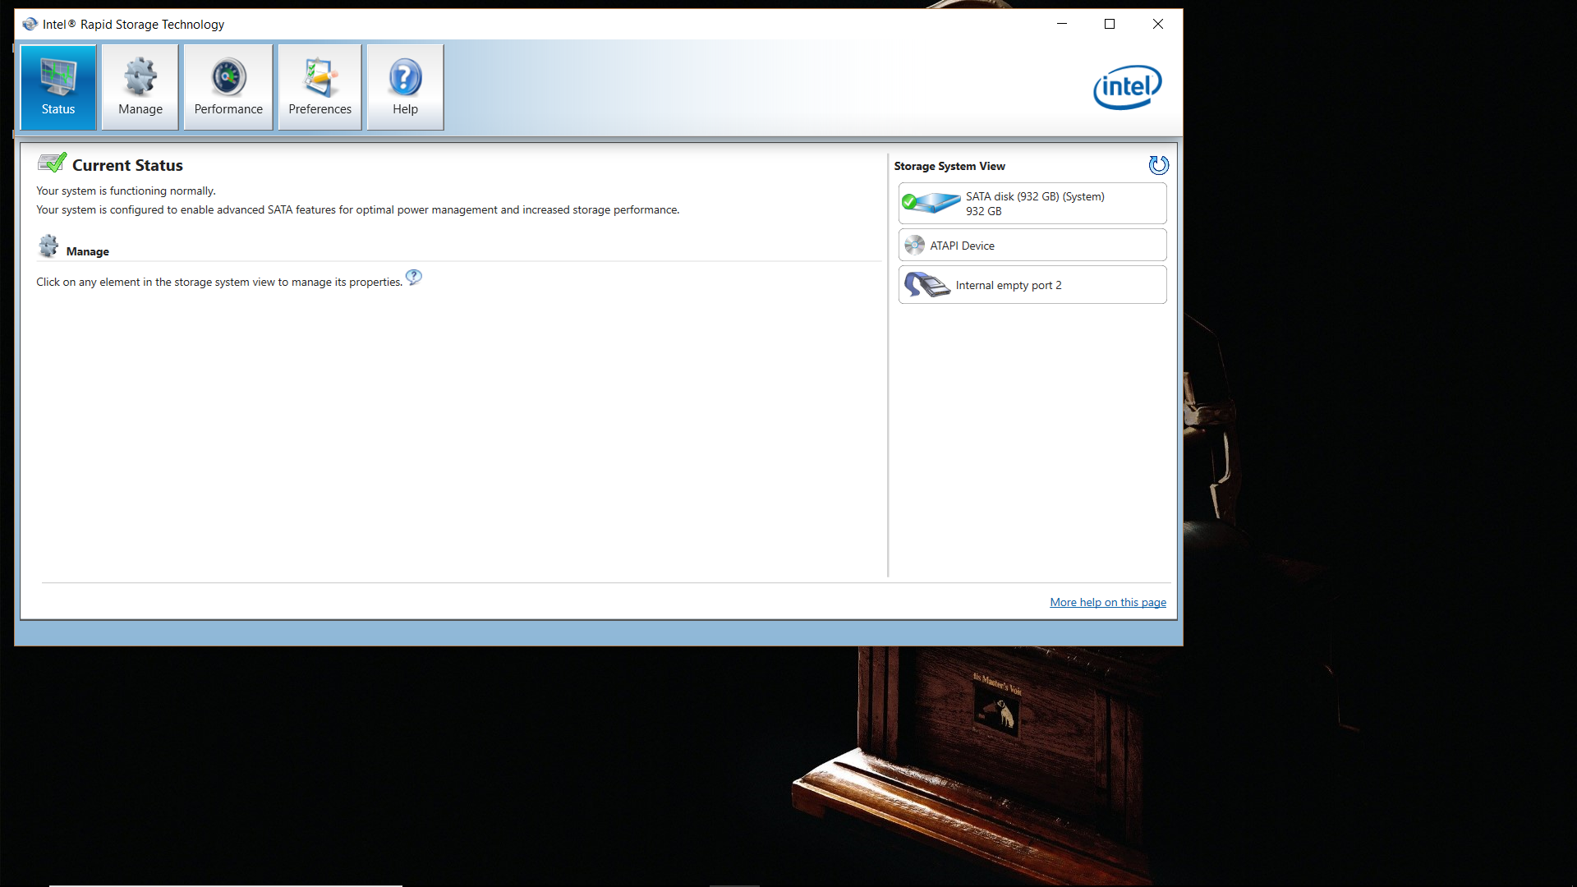Viewport: 1577px width, 887px height.
Task: Minimize the Rapid Storage Technology window
Action: [1061, 24]
